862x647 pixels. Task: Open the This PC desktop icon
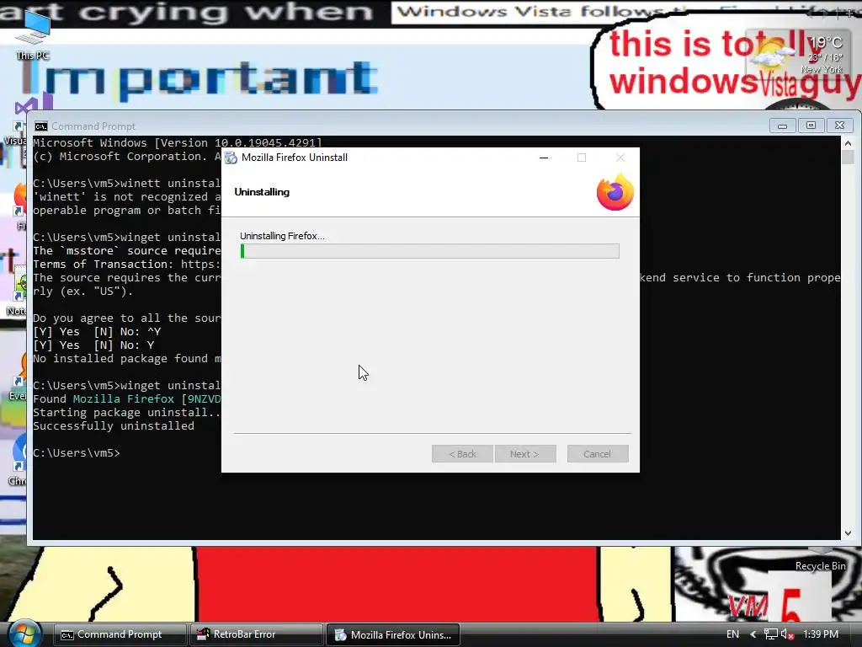[33, 35]
